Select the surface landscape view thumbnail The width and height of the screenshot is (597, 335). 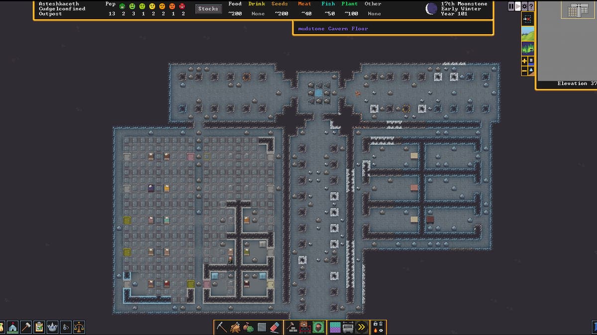528,34
